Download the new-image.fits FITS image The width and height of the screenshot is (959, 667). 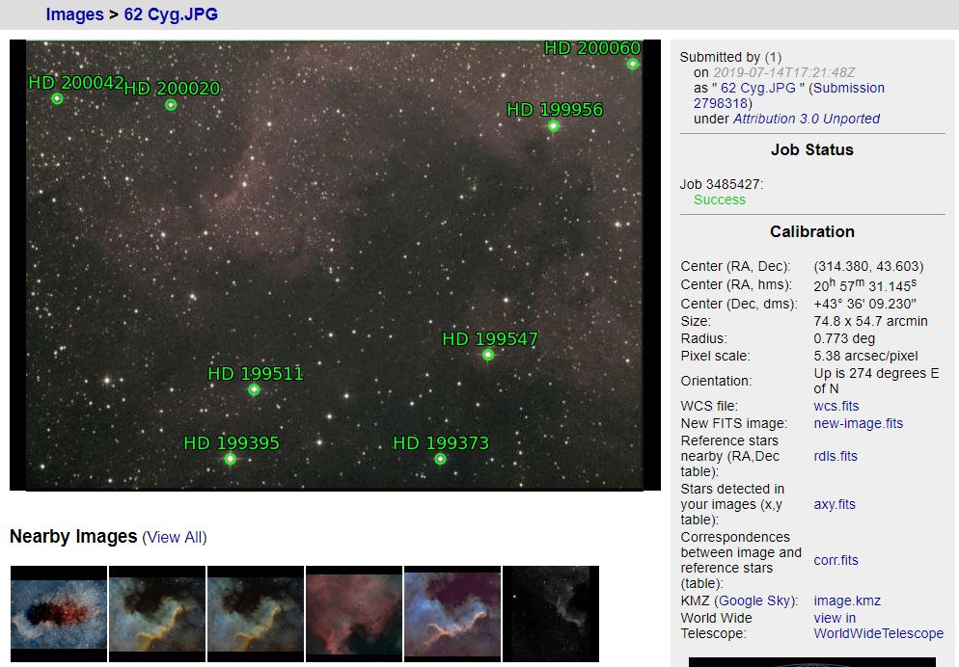(858, 423)
